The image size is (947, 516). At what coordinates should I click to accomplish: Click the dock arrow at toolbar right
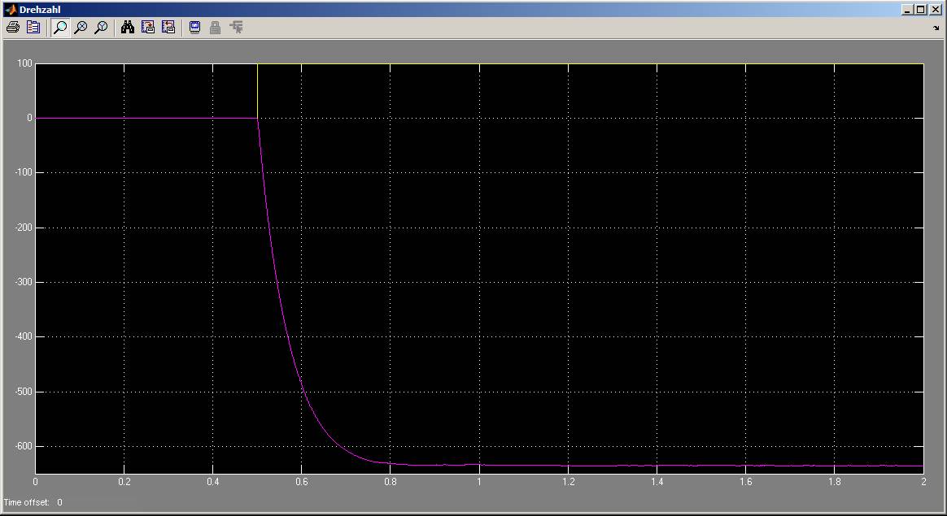coord(936,28)
